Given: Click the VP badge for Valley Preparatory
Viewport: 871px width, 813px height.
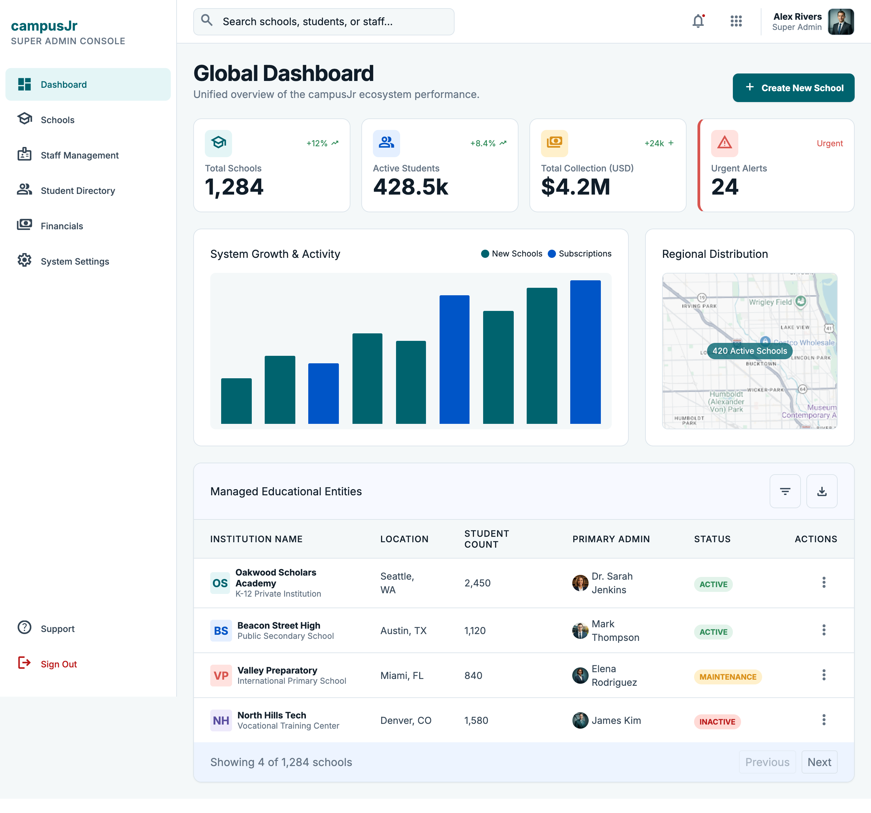Looking at the screenshot, I should click(x=221, y=676).
